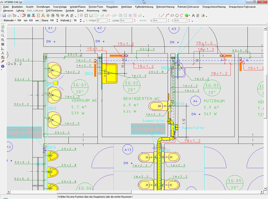
Task: Select the compass divider tool
Action: (3, 53)
